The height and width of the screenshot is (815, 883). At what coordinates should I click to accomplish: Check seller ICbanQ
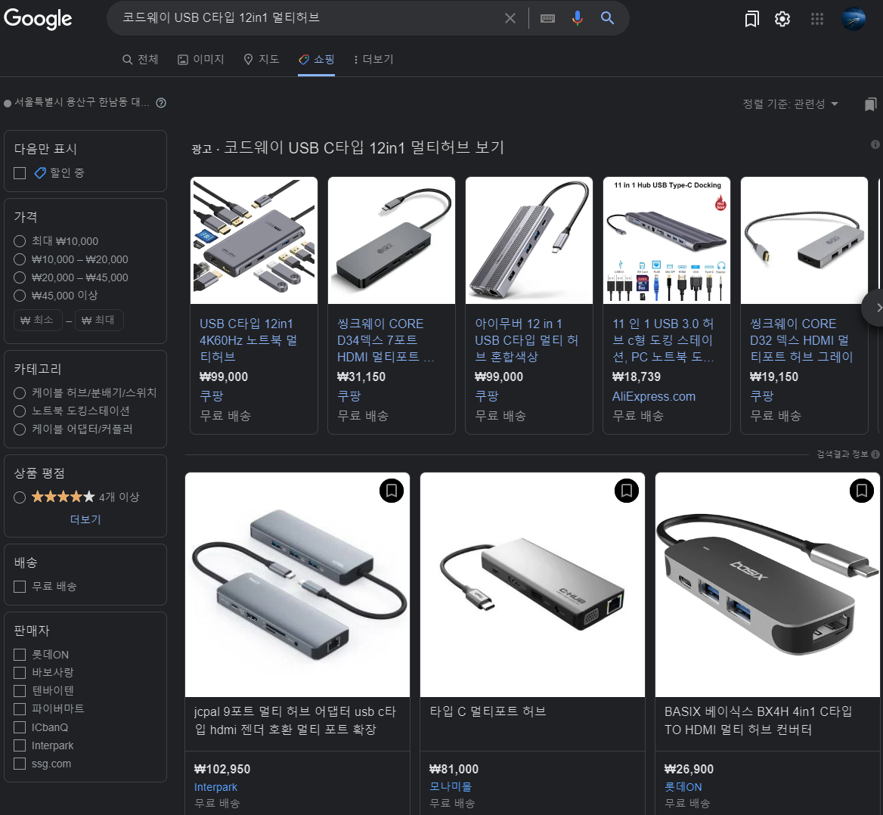20,727
